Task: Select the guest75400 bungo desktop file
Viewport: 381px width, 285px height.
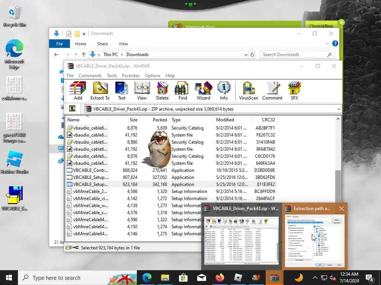Action: [14, 128]
